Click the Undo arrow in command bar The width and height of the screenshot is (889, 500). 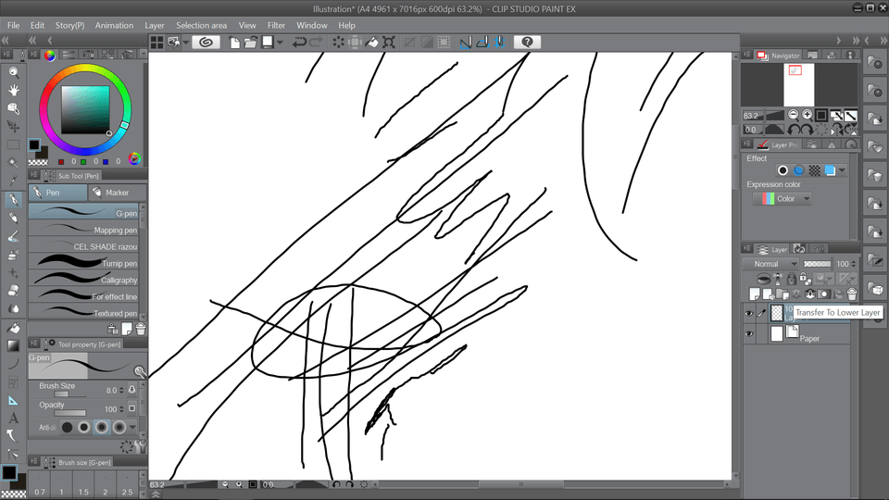(x=299, y=43)
